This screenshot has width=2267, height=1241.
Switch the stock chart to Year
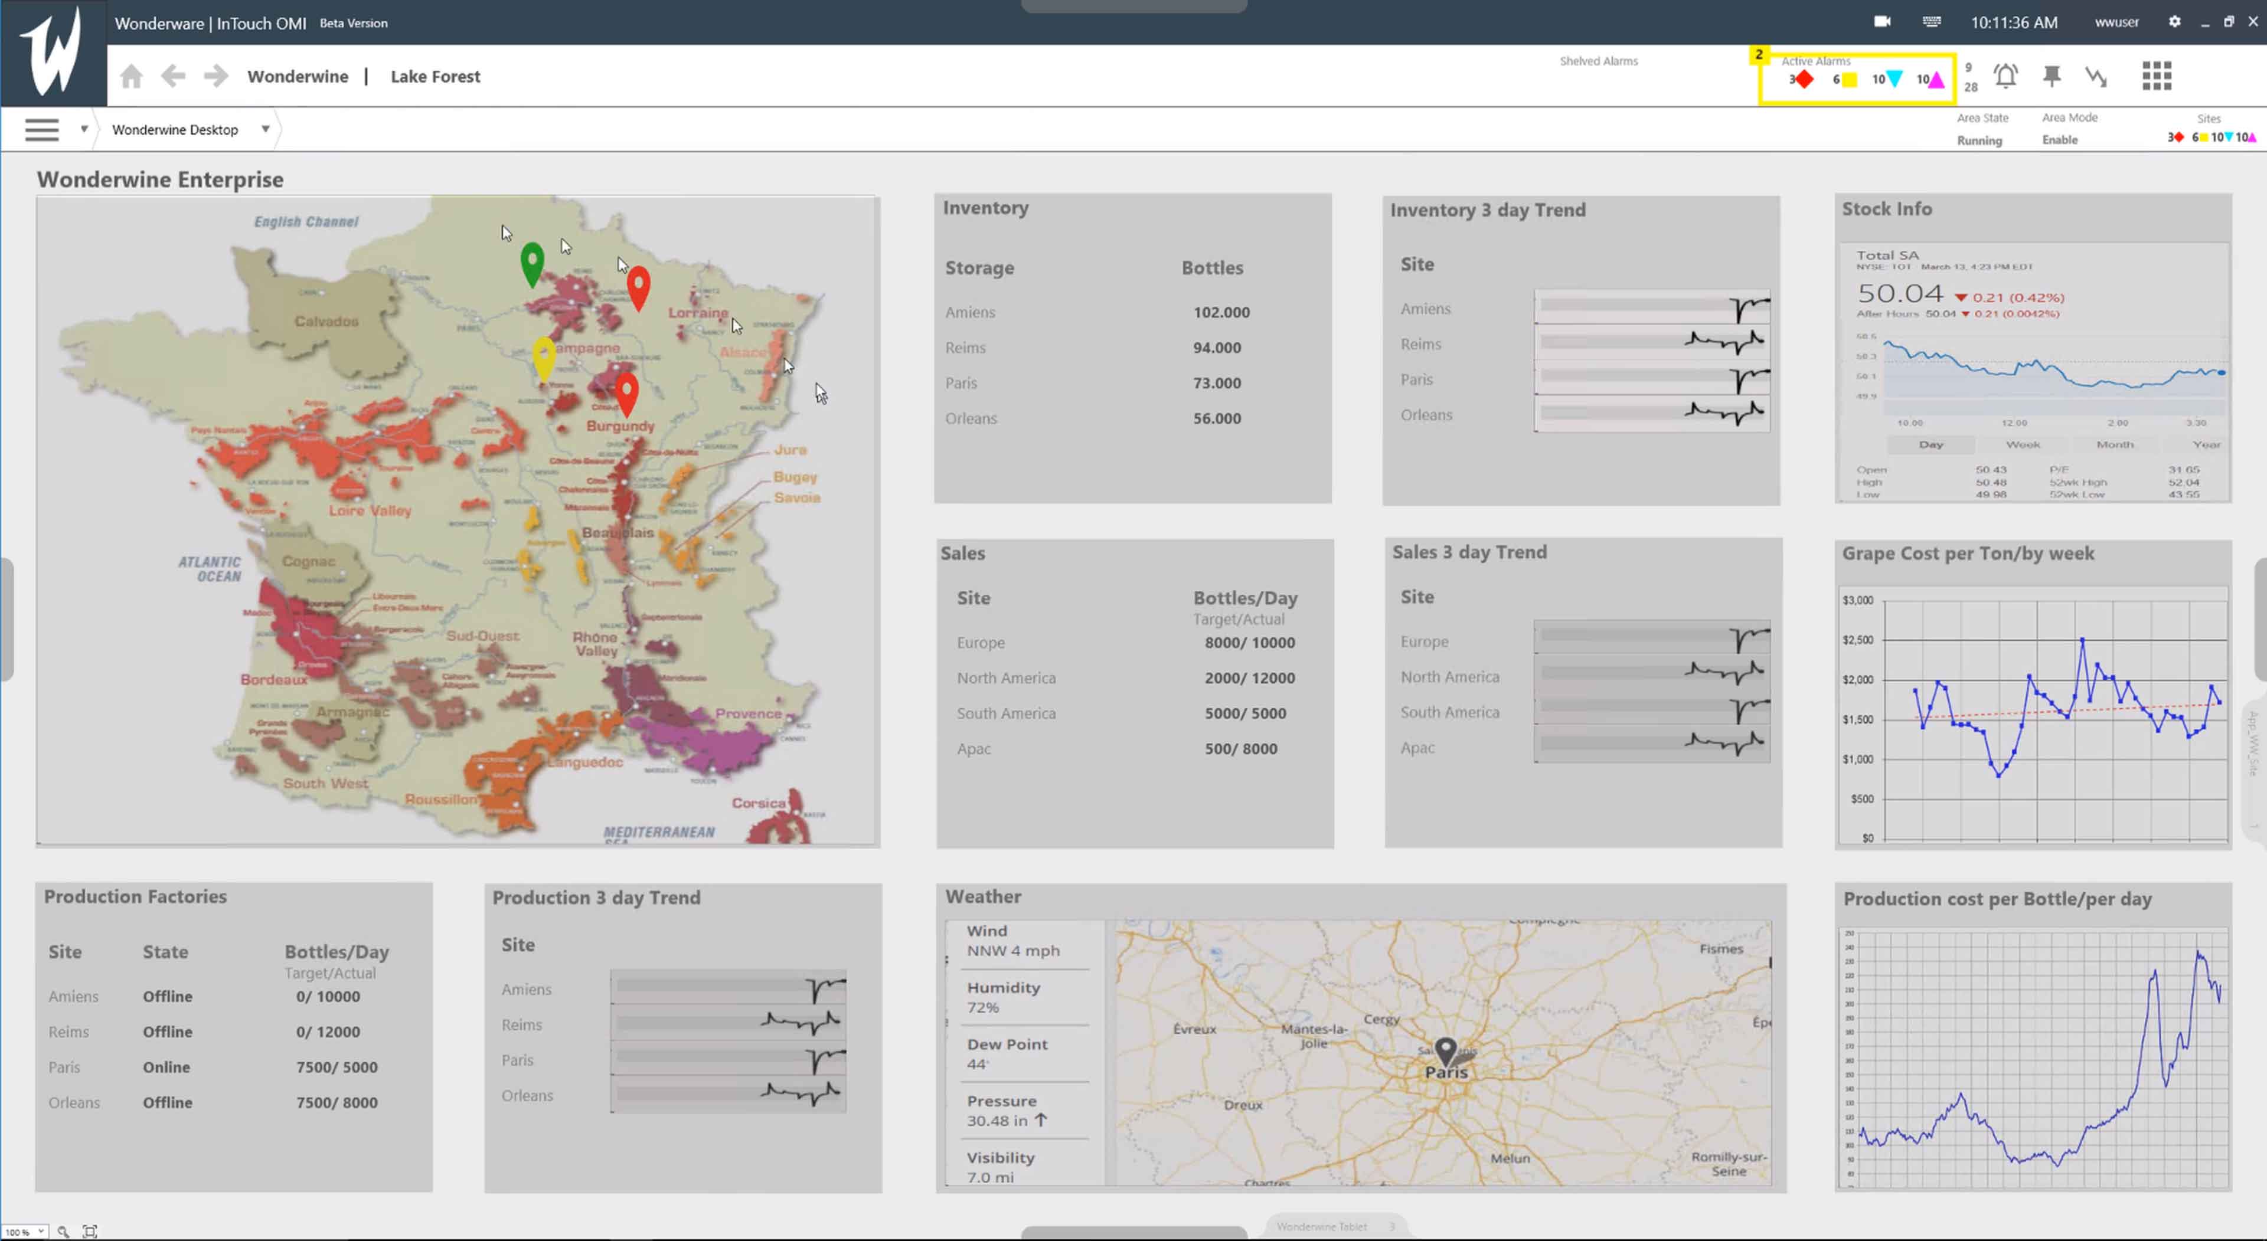point(2206,444)
